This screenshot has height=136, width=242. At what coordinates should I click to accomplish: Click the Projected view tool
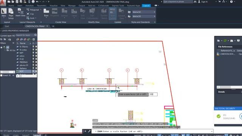point(54,12)
